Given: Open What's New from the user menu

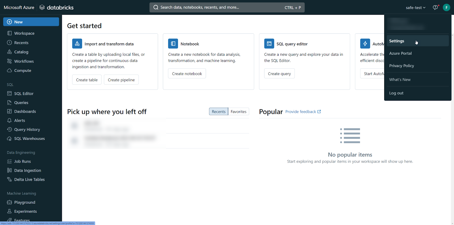Looking at the screenshot, I should tap(418, 80).
